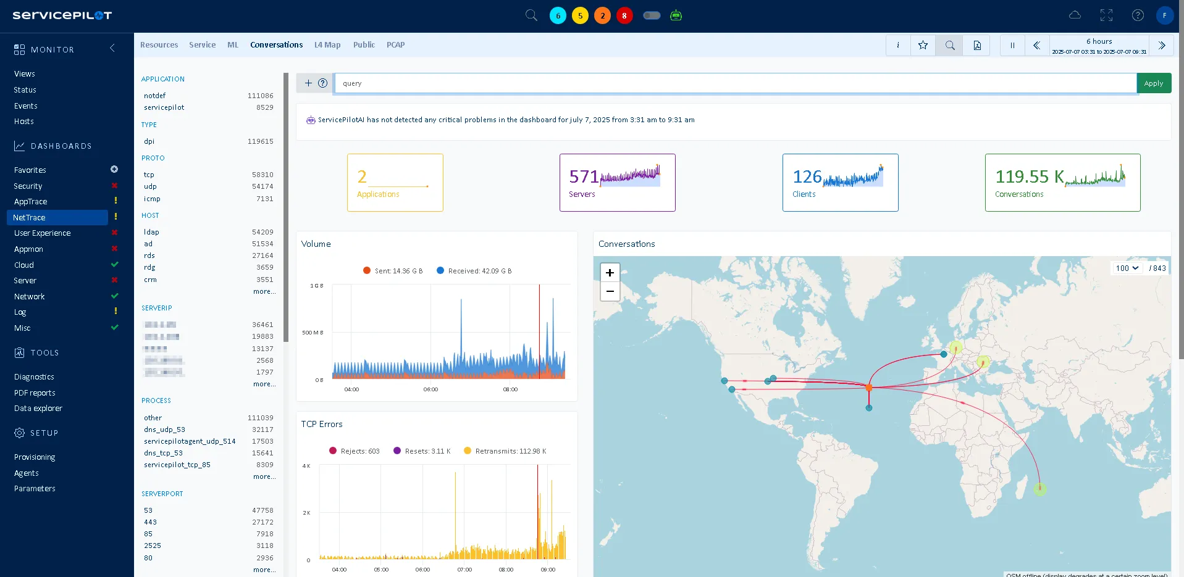
Task: Zoom in on the Conversations map
Action: (610, 273)
